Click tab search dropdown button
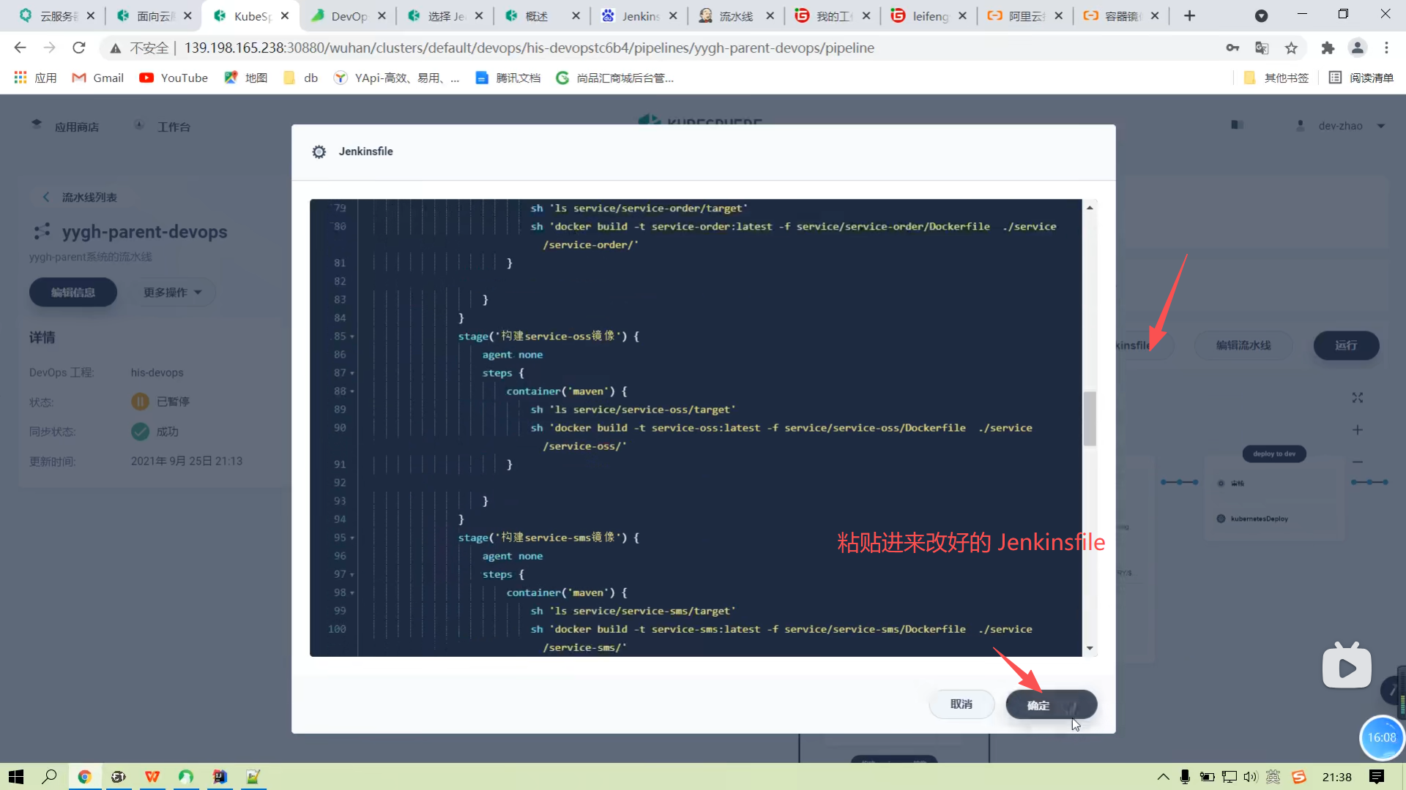1406x790 pixels. (1261, 15)
